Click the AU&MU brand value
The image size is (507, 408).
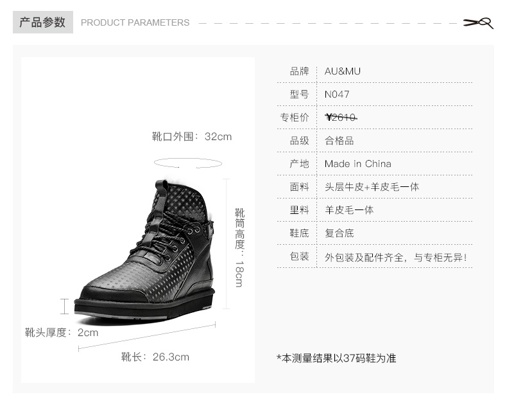click(343, 71)
